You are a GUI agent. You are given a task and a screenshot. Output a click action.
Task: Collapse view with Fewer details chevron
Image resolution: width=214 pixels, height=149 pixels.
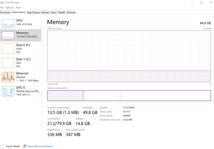click(x=2, y=146)
